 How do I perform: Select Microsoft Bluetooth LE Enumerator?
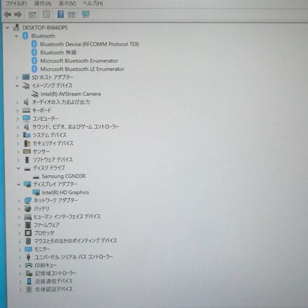[82, 69]
